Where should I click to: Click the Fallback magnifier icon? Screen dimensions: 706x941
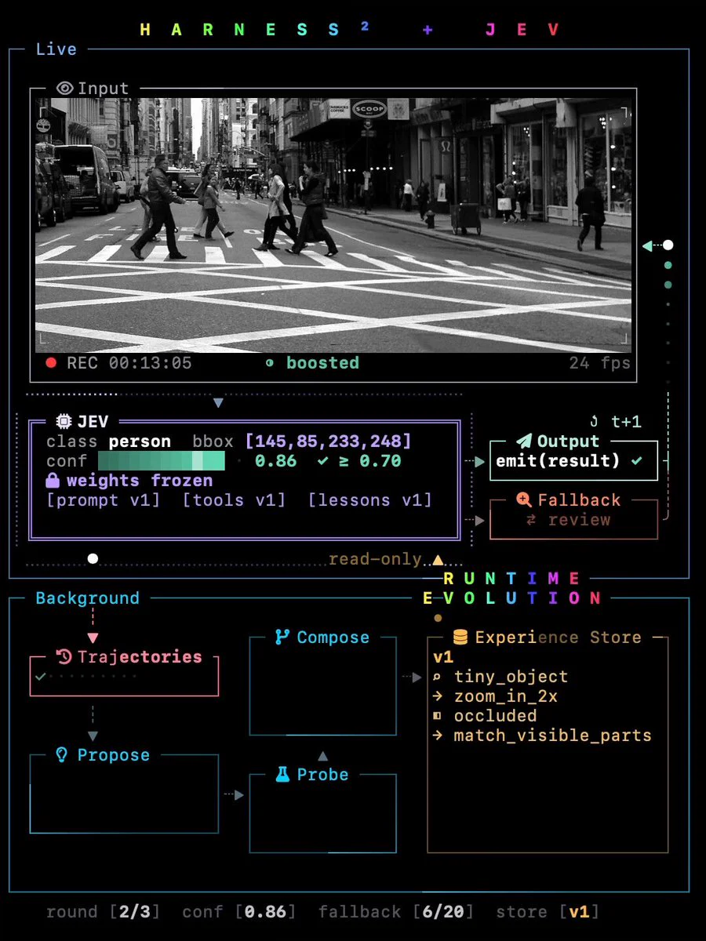click(523, 500)
